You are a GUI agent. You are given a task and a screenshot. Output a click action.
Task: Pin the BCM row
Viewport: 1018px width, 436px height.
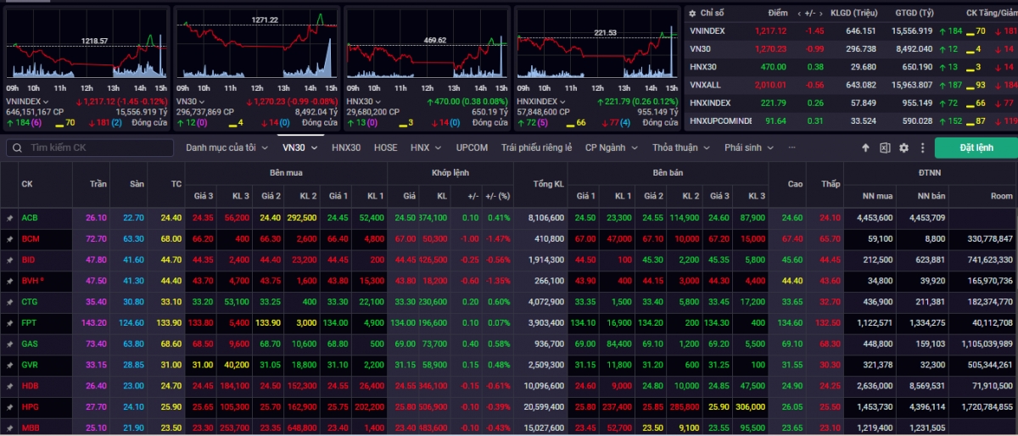(9, 239)
